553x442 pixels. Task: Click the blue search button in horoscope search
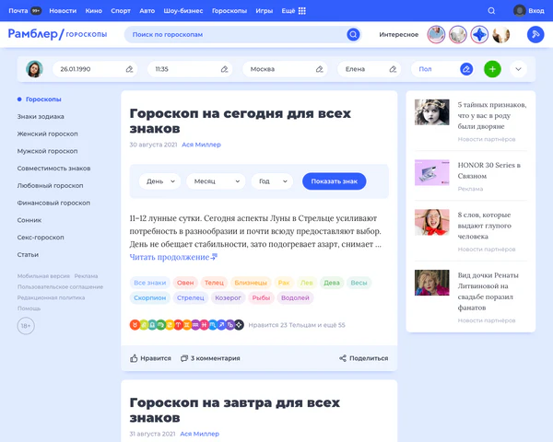(353, 34)
